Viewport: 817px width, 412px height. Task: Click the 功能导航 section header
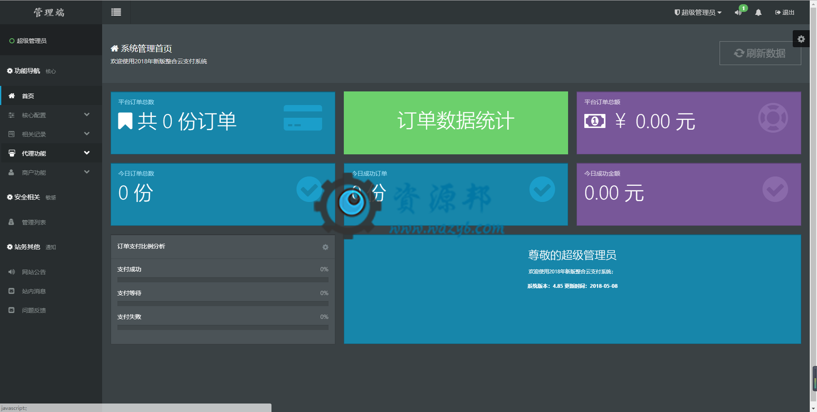coord(27,71)
